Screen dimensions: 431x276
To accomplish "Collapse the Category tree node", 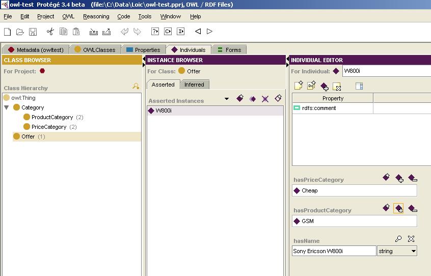I will click(7, 107).
